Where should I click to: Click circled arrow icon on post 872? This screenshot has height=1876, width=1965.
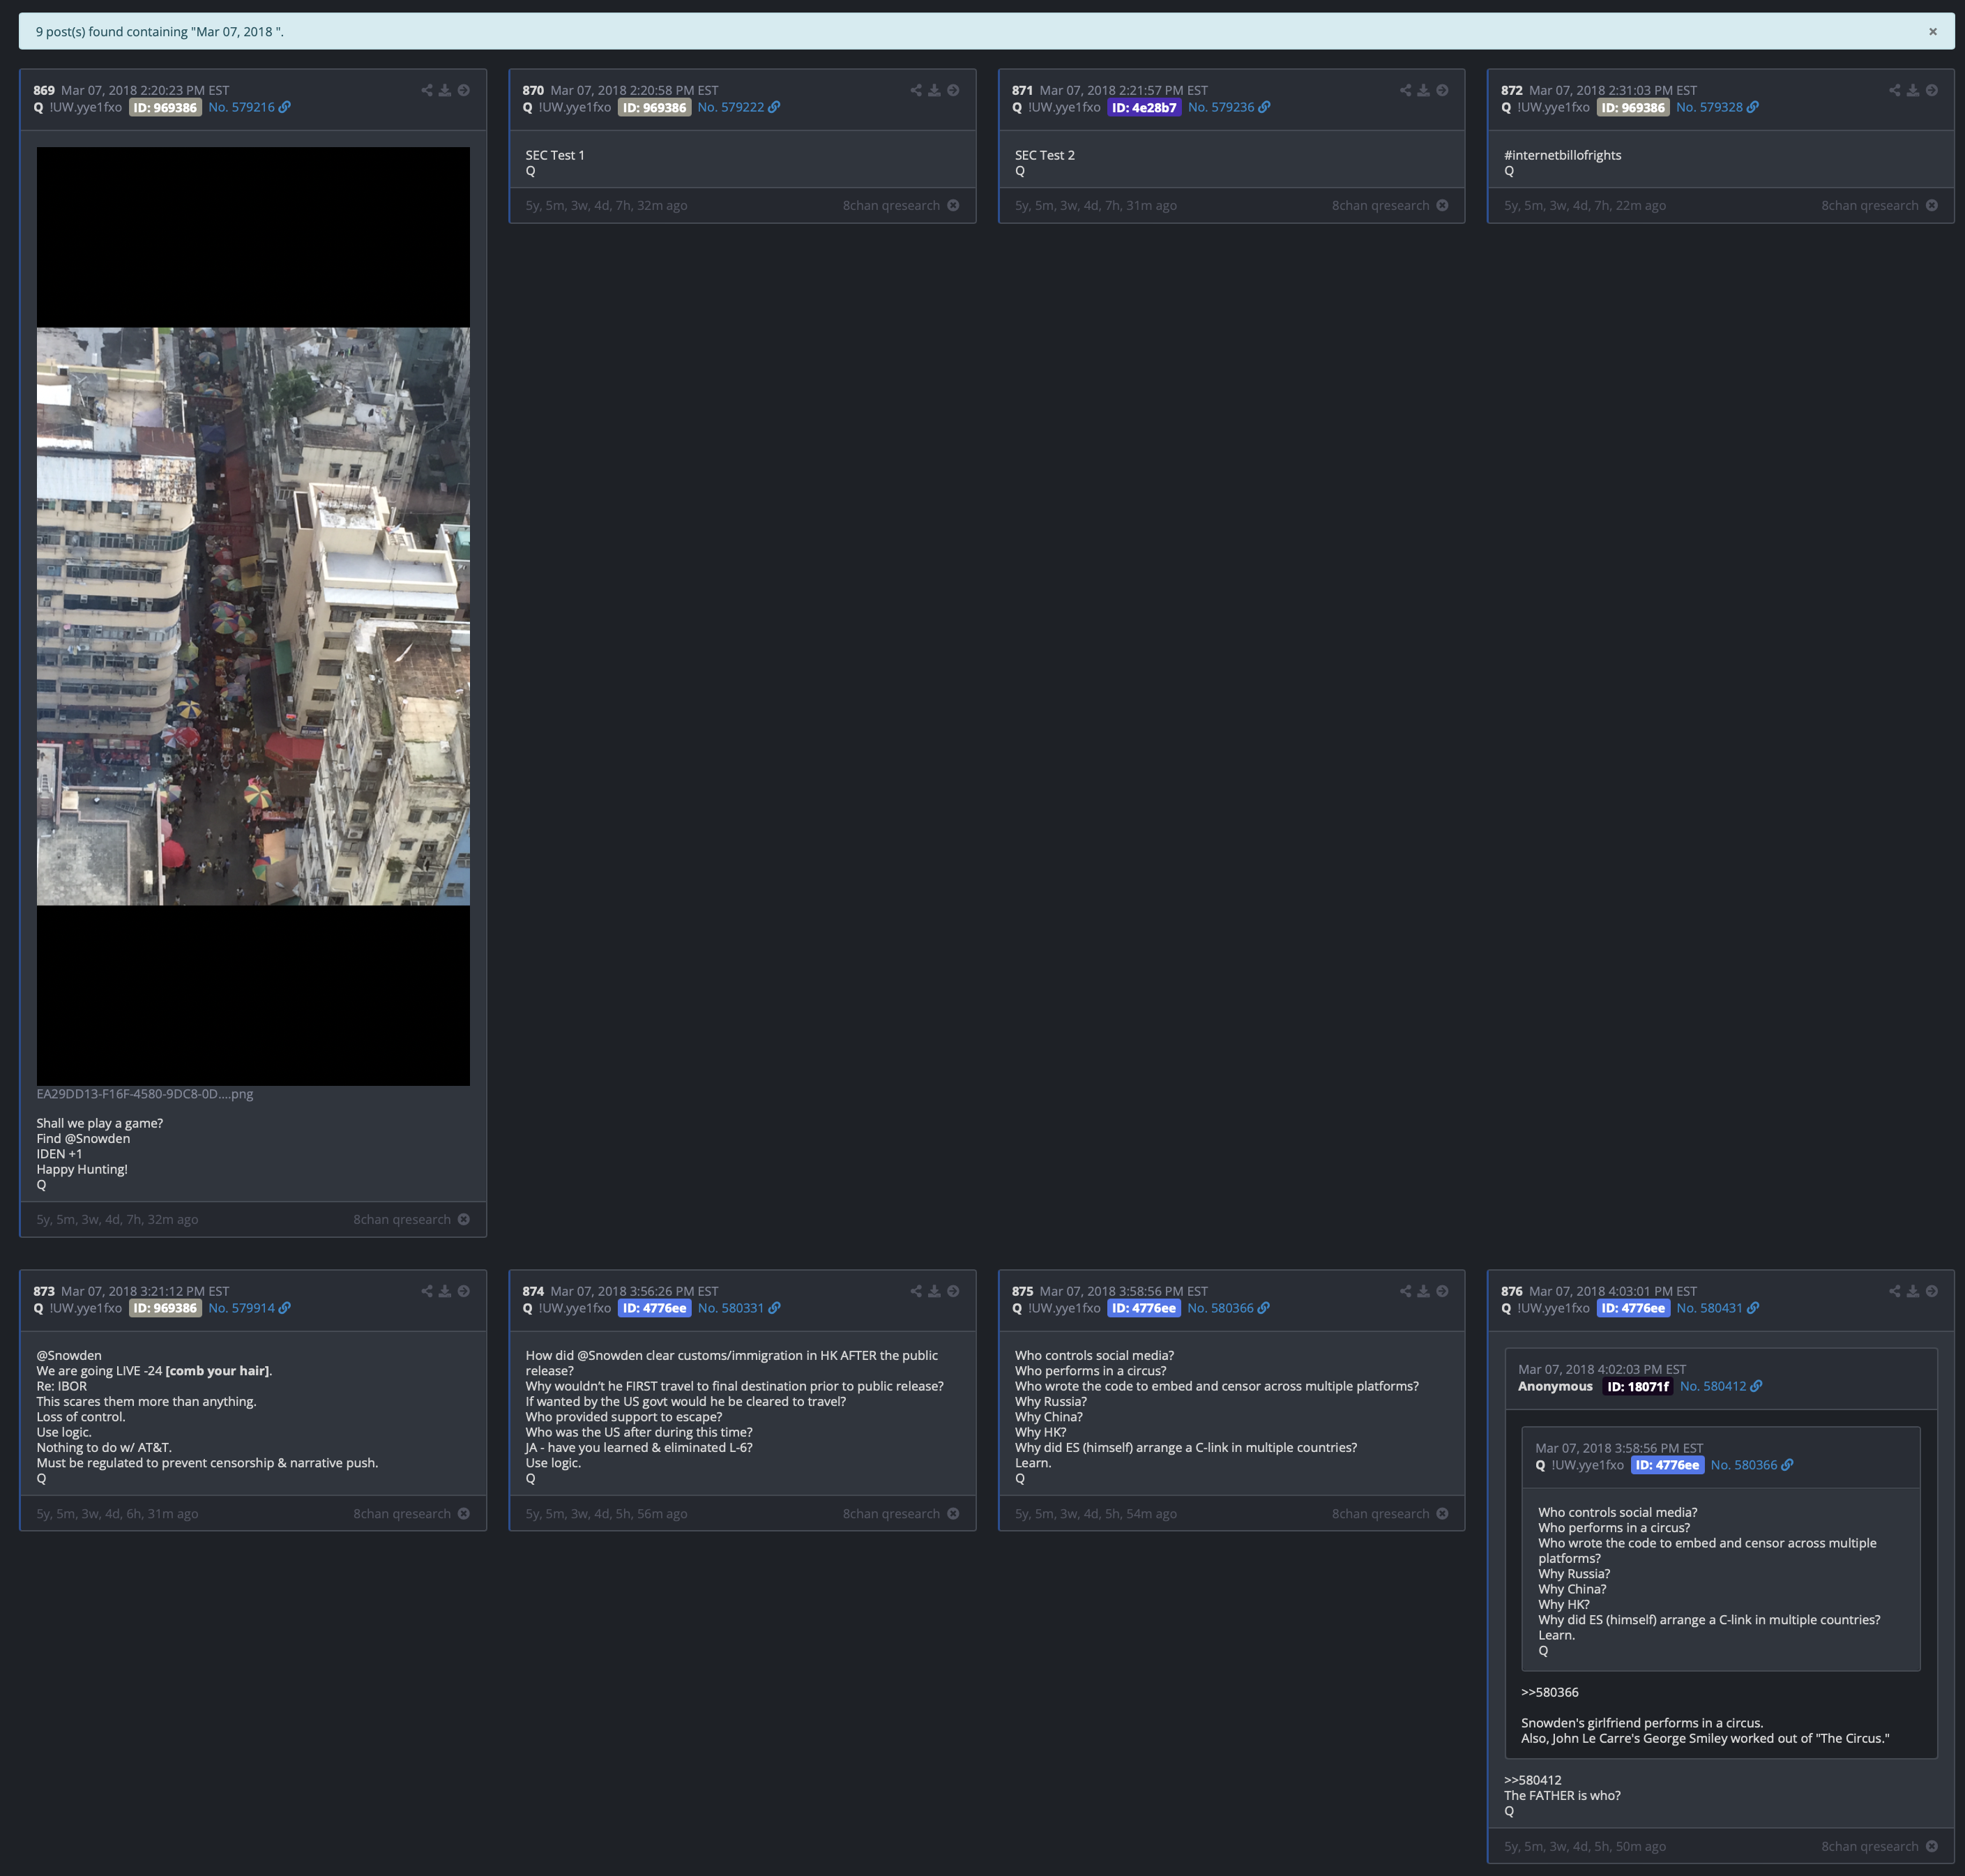click(1932, 90)
